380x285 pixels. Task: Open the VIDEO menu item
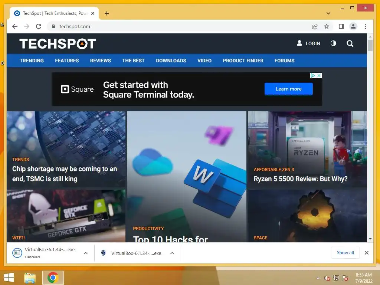tap(204, 60)
